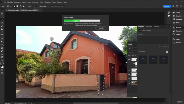Image resolution: width=184 pixels, height=104 pixels.
Task: Toggle Quick Mask mode icon
Action: 2,70
